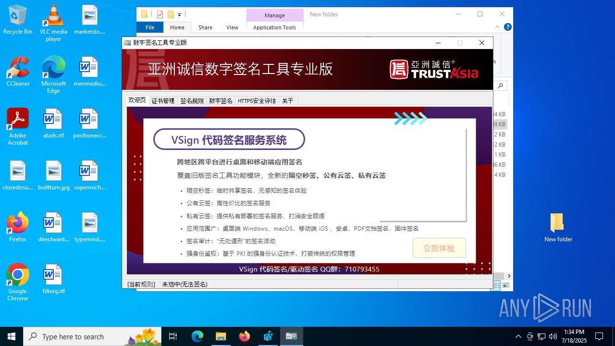615x346 pixels.
Task: Click the Manage contextual tab in Explorer
Action: (275, 15)
